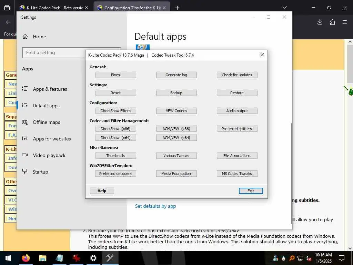The width and height of the screenshot is (353, 265).
Task: Open Audio output configuration
Action: click(x=237, y=111)
